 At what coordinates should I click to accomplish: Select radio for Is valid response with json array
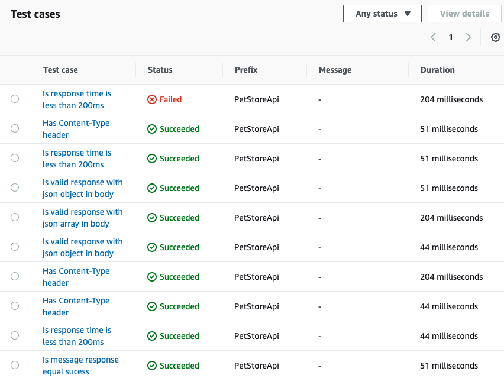pos(15,217)
